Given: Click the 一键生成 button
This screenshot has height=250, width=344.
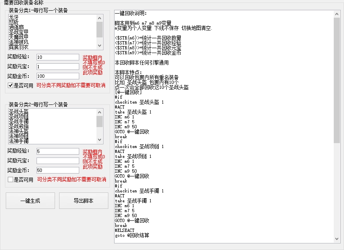Looking at the screenshot, I should (x=30, y=201).
